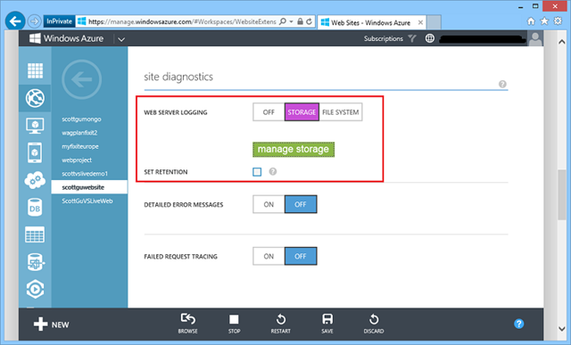Open the SQL Databases DB icon
Screen dimensions: 571x345
[35, 208]
